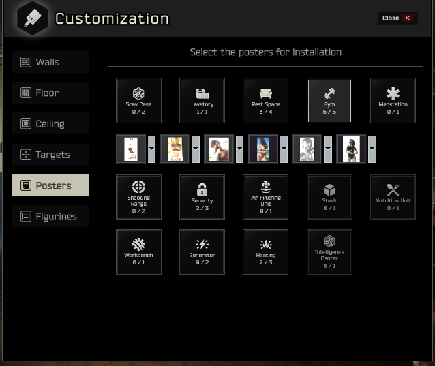
Task: Switch to the Posters tab
Action: (50, 185)
